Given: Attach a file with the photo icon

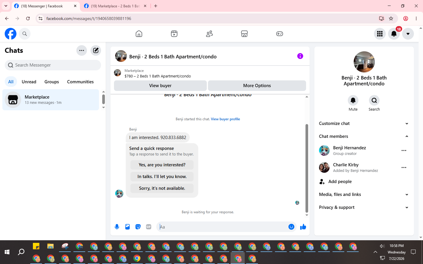Looking at the screenshot, I should (x=127, y=227).
